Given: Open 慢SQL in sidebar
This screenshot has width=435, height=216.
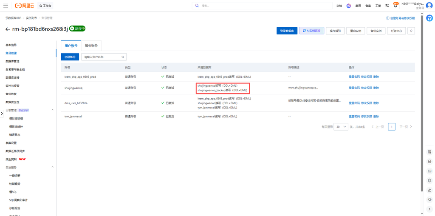Looking at the screenshot, I should (13, 192).
